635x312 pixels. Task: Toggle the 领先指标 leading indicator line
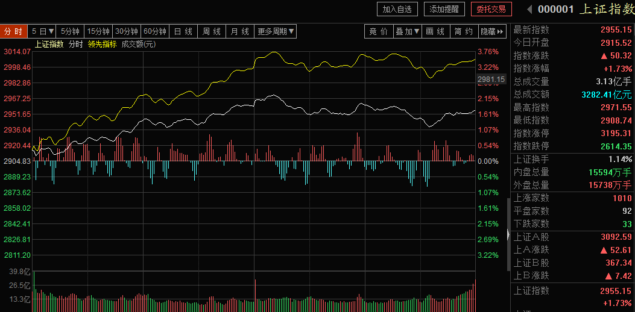point(102,45)
